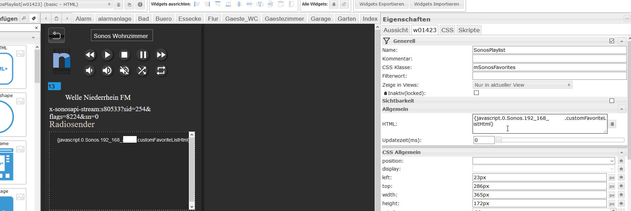Click the back arrow widget

[x=56, y=35]
